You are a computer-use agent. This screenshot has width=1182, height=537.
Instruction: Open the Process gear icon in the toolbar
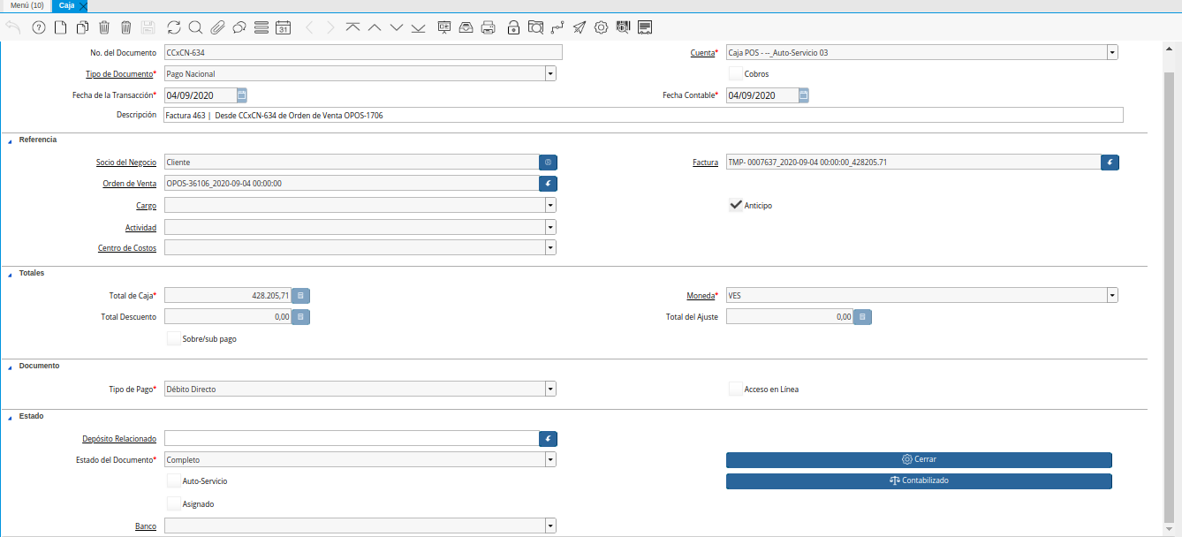tap(601, 27)
